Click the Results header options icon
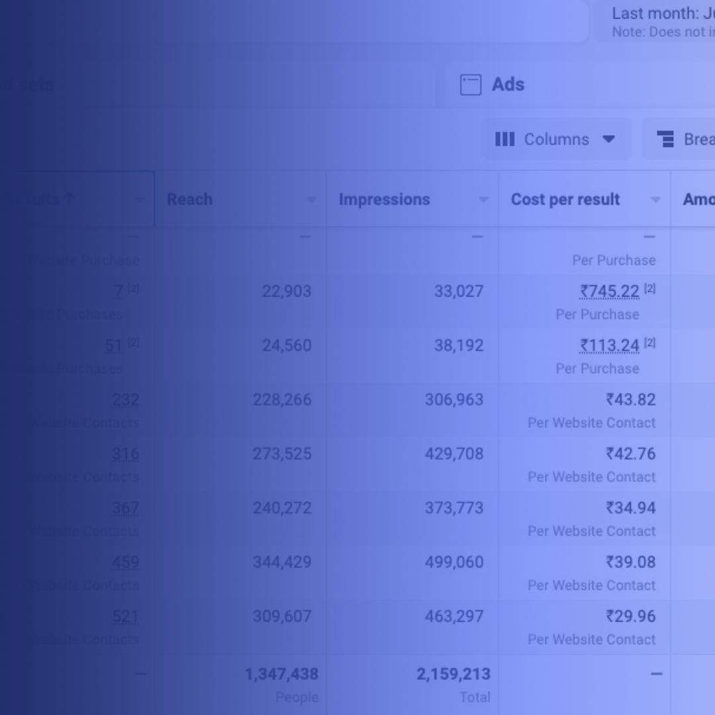Image resolution: width=715 pixels, height=715 pixels. 140,199
